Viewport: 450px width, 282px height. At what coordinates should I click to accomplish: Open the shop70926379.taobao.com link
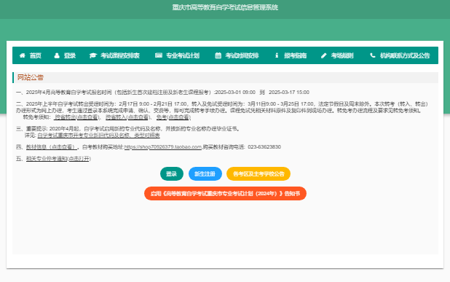[x=163, y=147]
